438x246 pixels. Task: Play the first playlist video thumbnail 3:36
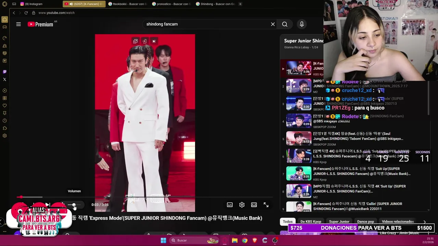[x=299, y=68]
